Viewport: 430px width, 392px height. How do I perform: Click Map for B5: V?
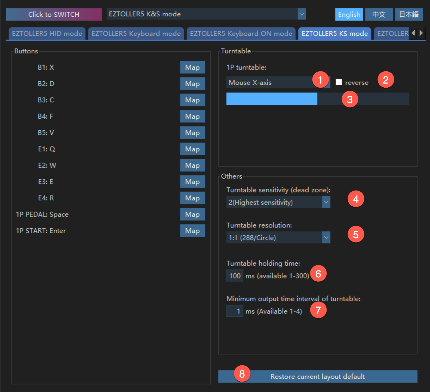coord(192,133)
